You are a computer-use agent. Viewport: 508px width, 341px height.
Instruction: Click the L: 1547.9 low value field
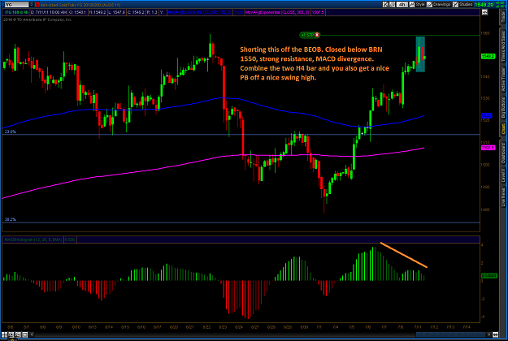click(x=116, y=12)
